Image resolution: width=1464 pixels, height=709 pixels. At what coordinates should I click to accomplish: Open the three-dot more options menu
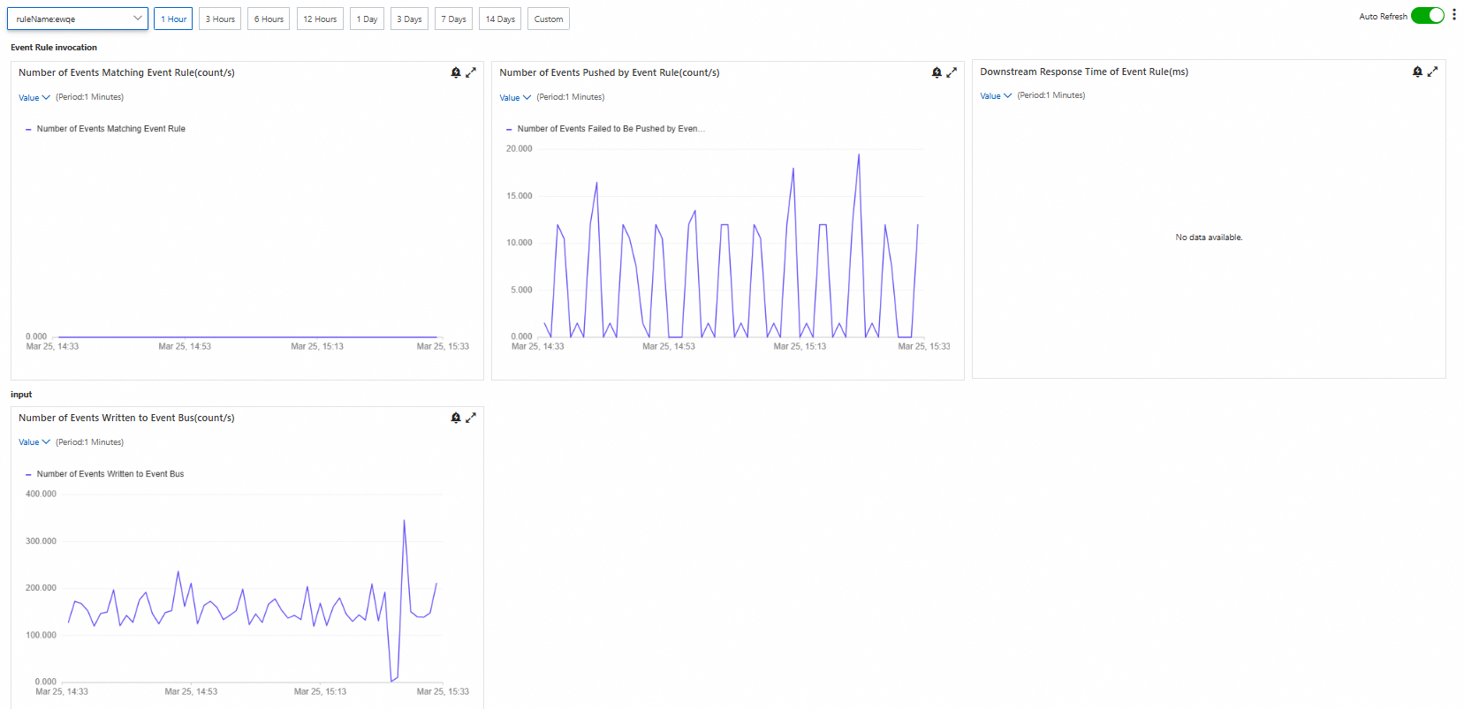click(x=1454, y=15)
